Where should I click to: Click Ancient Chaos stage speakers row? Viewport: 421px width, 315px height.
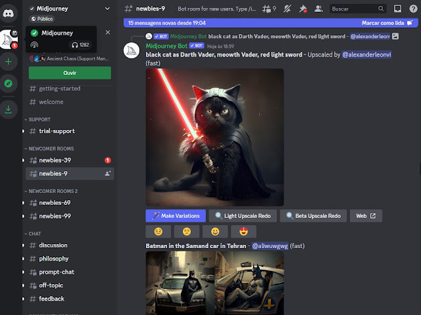[x=69, y=58]
